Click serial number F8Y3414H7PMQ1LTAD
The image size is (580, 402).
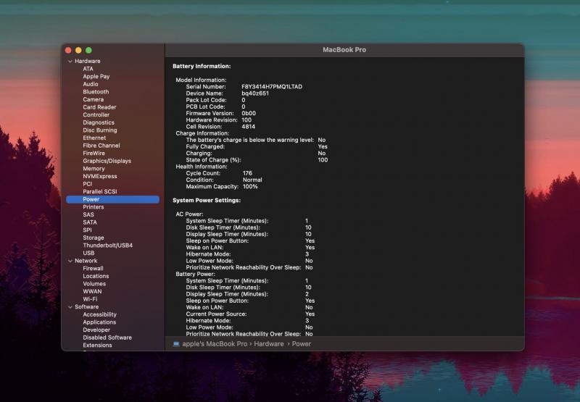tap(272, 87)
